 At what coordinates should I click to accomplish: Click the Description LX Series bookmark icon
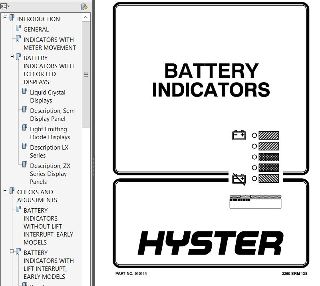pyautogui.click(x=25, y=146)
